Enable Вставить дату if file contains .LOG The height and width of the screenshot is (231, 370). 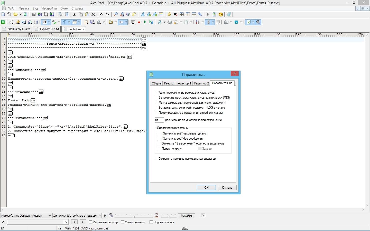pyautogui.click(x=156, y=108)
